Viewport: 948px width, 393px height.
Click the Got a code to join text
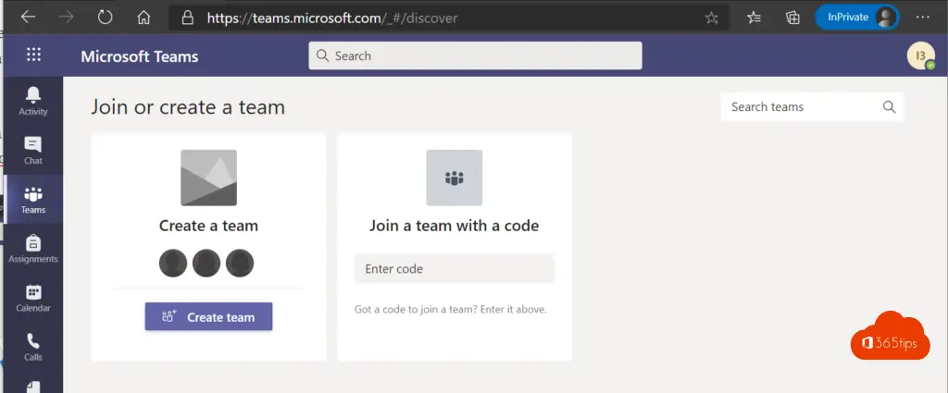451,310
